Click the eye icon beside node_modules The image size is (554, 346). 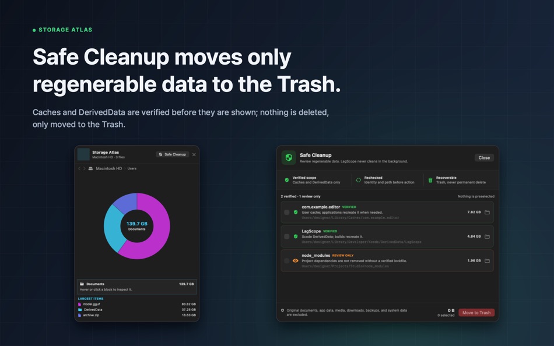(296, 261)
